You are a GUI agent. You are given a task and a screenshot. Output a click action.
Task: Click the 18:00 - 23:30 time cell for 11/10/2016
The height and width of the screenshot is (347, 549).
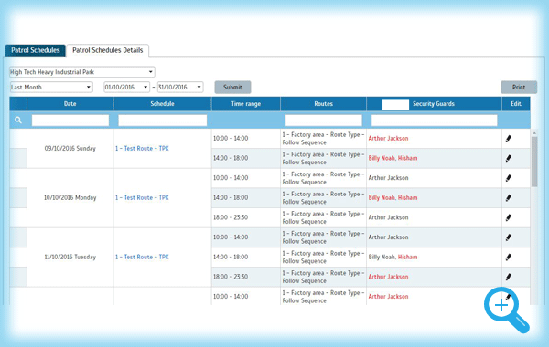pyautogui.click(x=246, y=277)
